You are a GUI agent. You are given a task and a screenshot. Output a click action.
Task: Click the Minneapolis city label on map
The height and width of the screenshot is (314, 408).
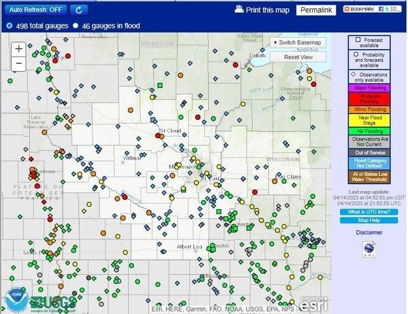click(x=182, y=167)
